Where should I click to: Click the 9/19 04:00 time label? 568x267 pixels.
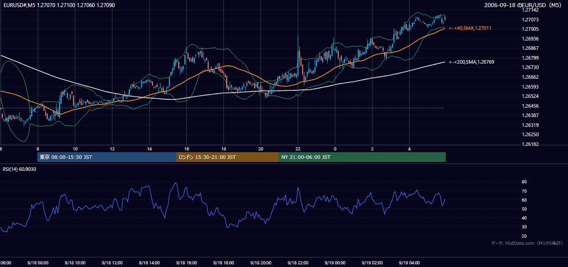point(409,263)
